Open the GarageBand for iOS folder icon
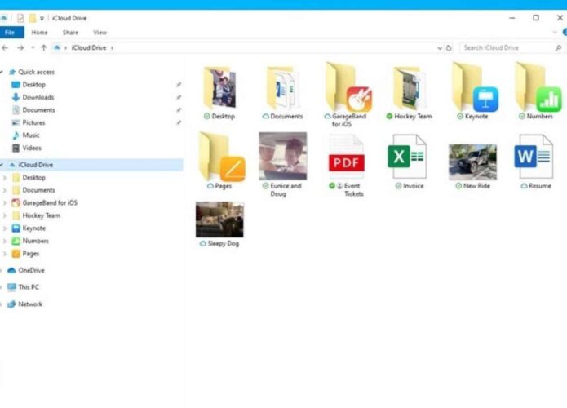 348,87
